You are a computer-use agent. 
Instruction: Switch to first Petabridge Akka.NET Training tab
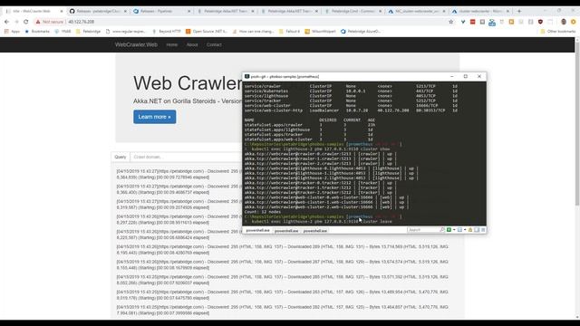coord(226,11)
